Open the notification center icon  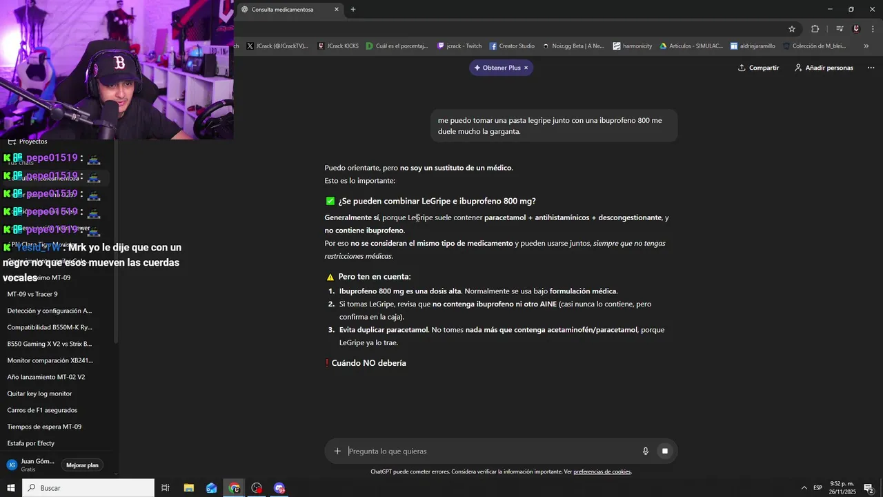(x=869, y=488)
